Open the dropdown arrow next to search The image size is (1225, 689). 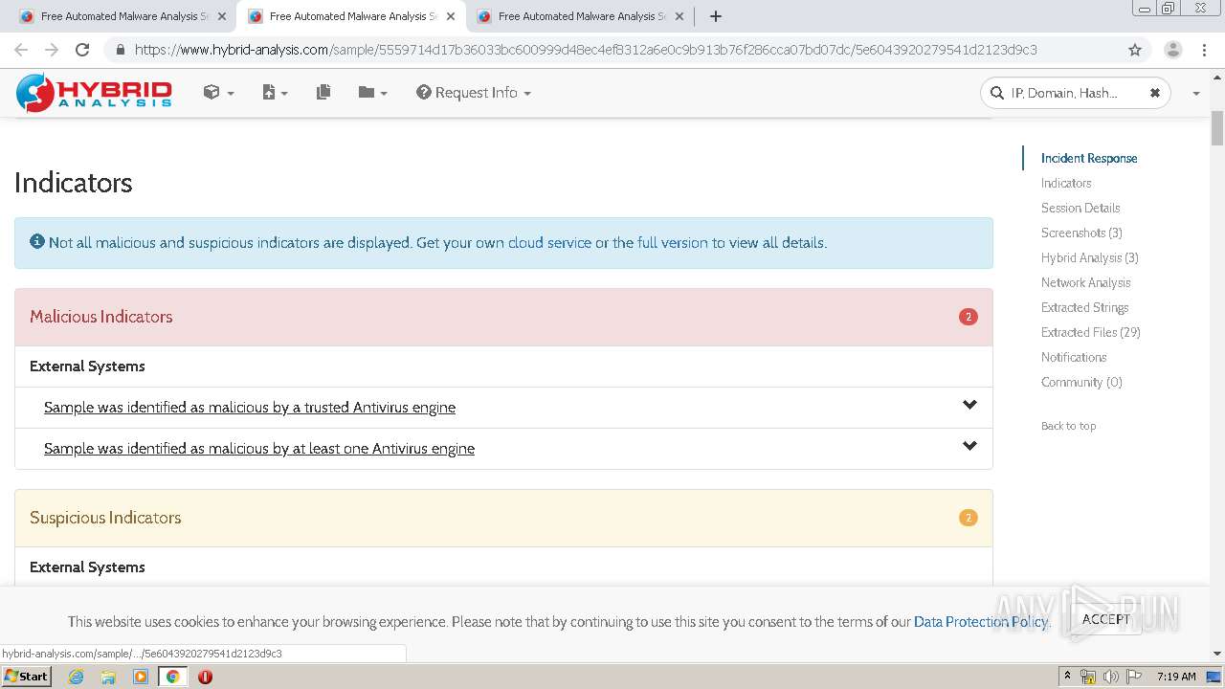[1195, 93]
